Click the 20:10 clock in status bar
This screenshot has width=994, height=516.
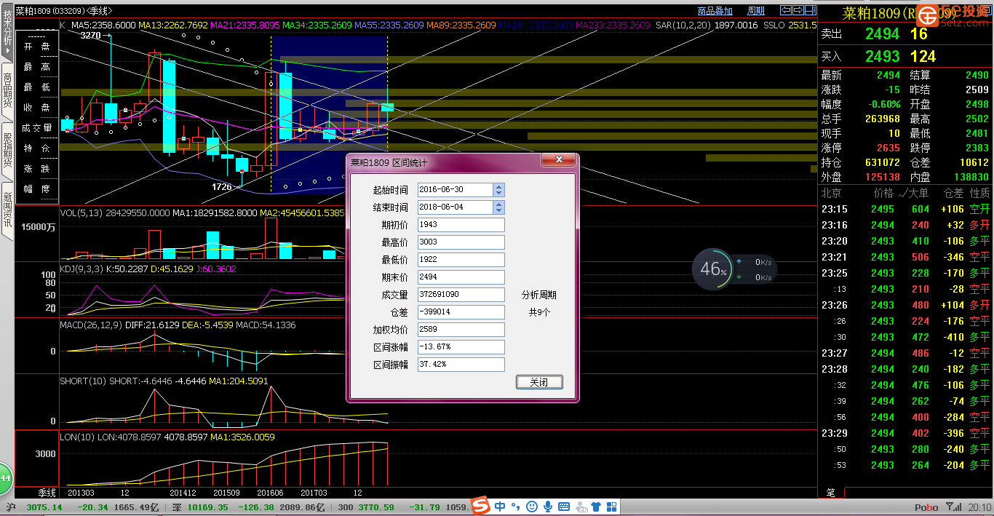[x=979, y=507]
